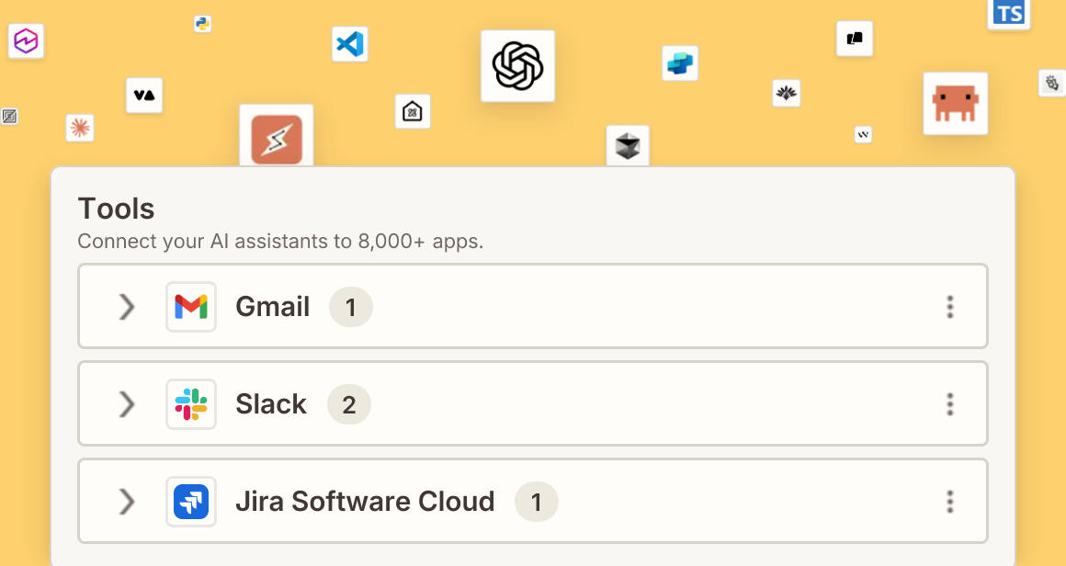This screenshot has width=1066, height=566.
Task: Expand the Slack tool row chevron
Action: [x=127, y=404]
